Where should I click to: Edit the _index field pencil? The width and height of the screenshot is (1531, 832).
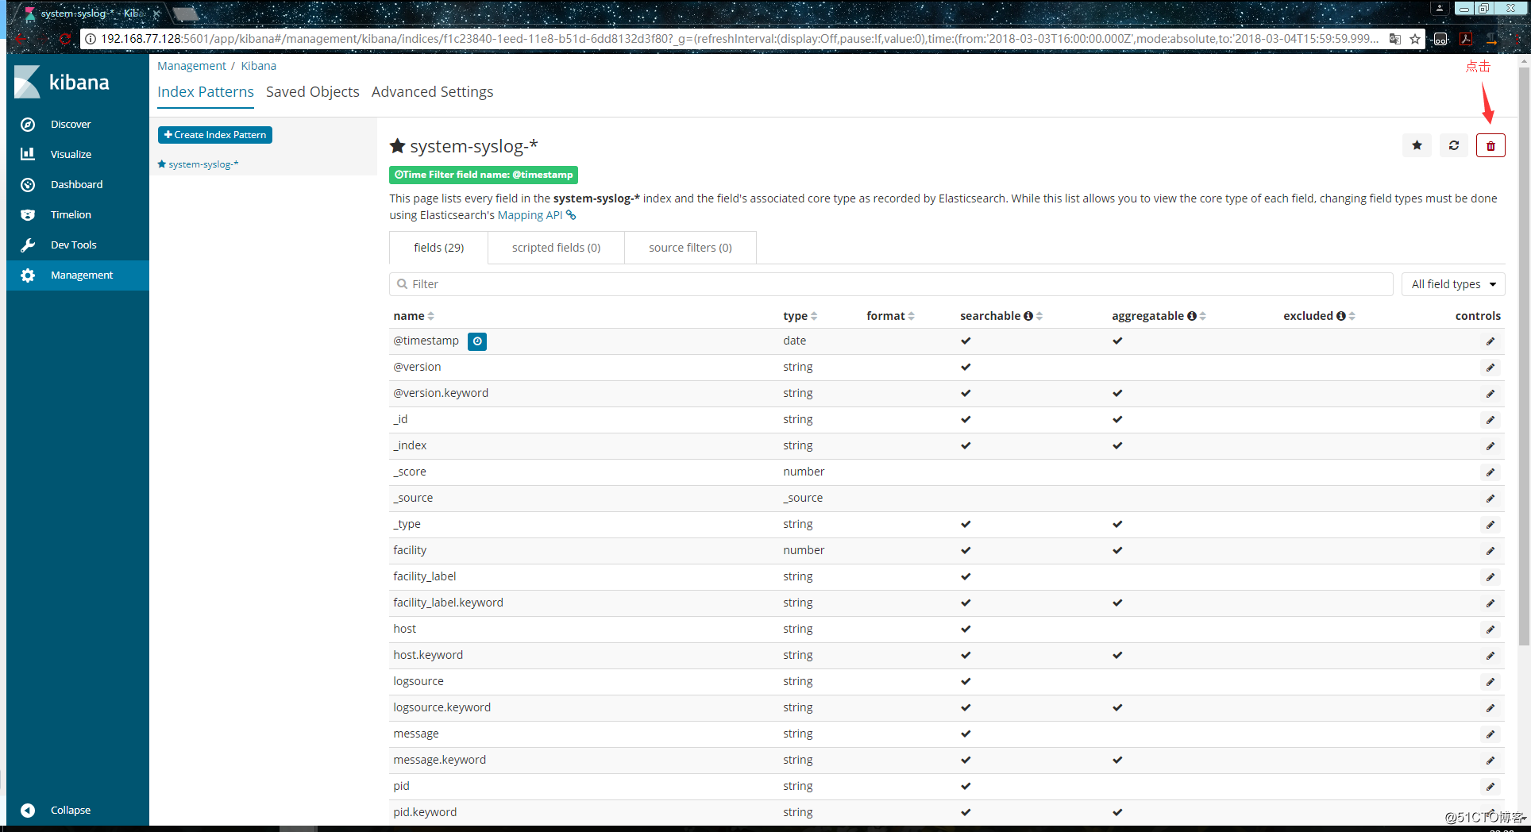pos(1491,446)
